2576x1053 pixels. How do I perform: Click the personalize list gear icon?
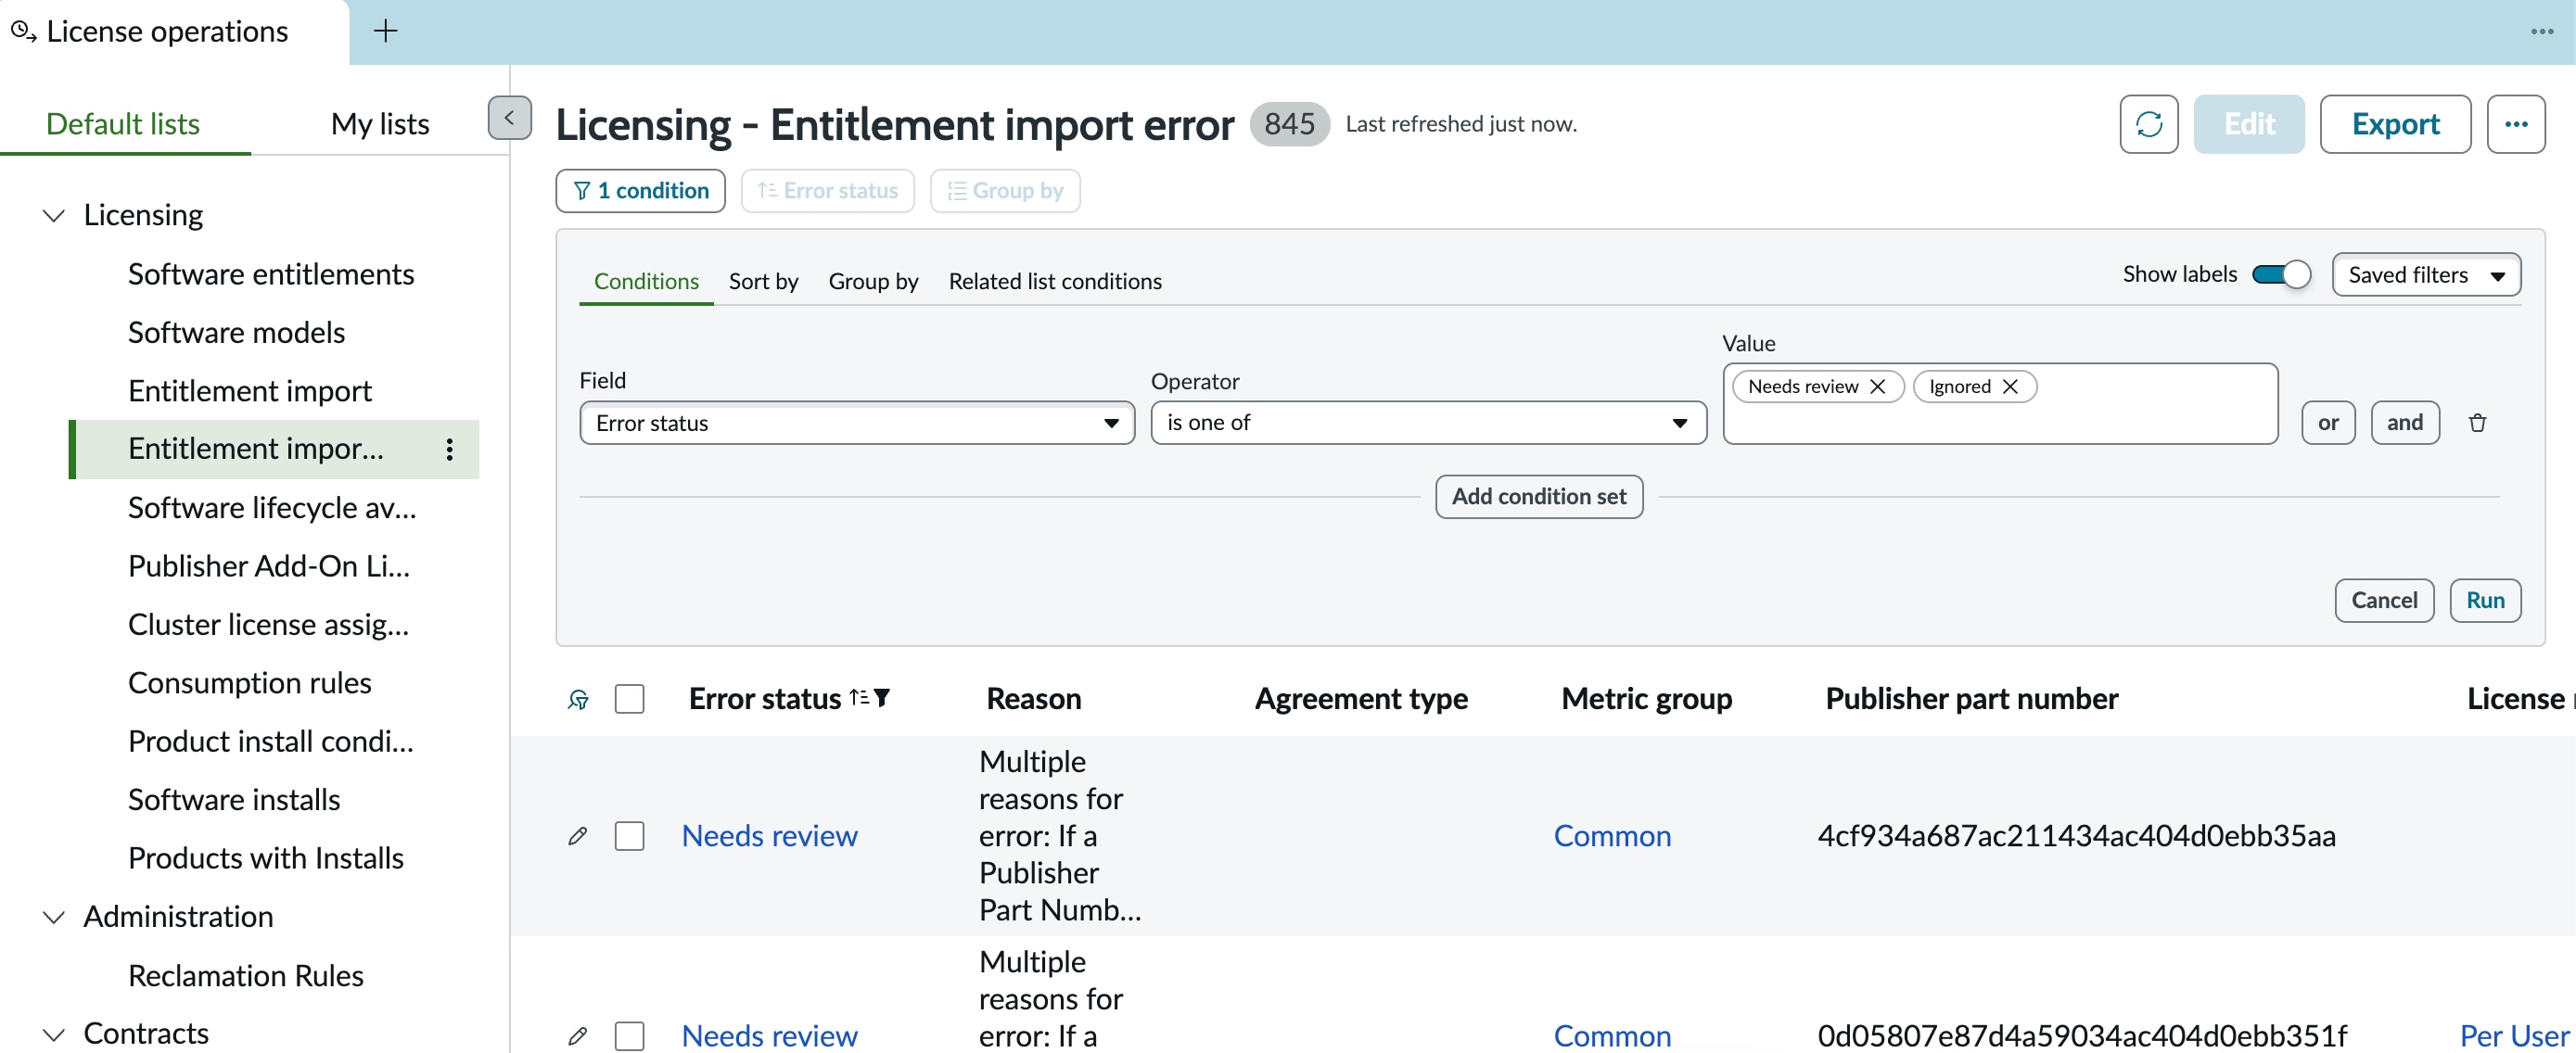coord(578,699)
